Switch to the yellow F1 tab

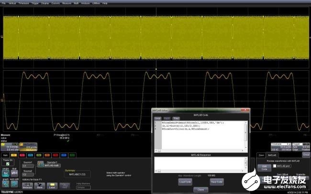point(14,155)
